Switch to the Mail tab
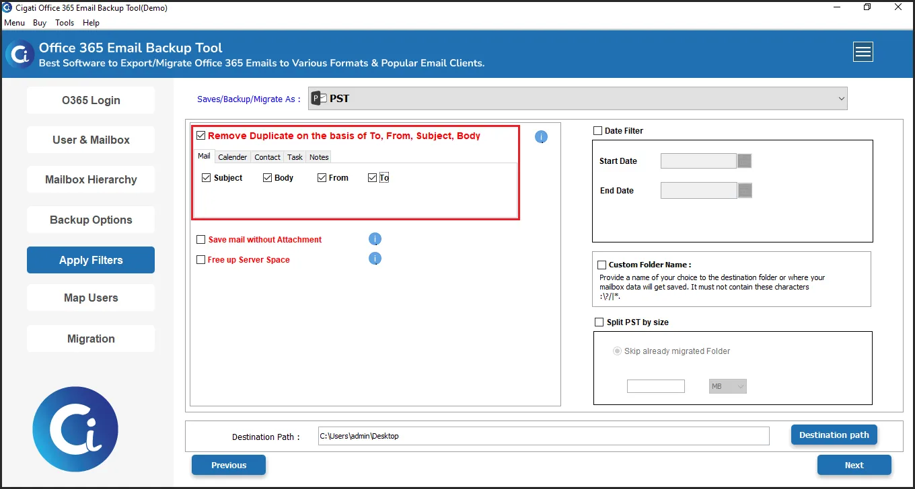Viewport: 915px width, 489px height. pos(204,156)
